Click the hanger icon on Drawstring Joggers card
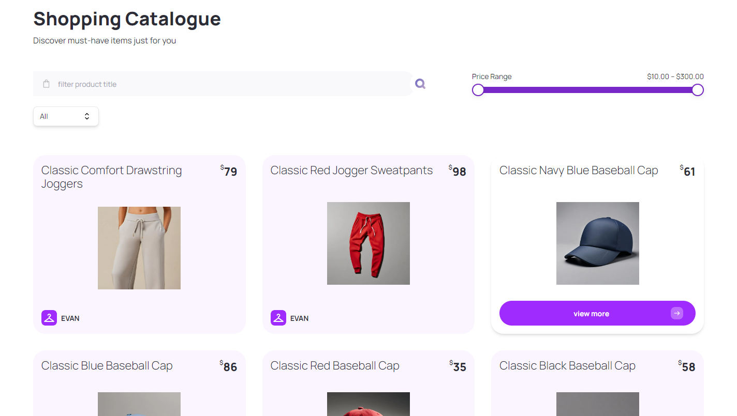The width and height of the screenshot is (737, 416). [49, 318]
